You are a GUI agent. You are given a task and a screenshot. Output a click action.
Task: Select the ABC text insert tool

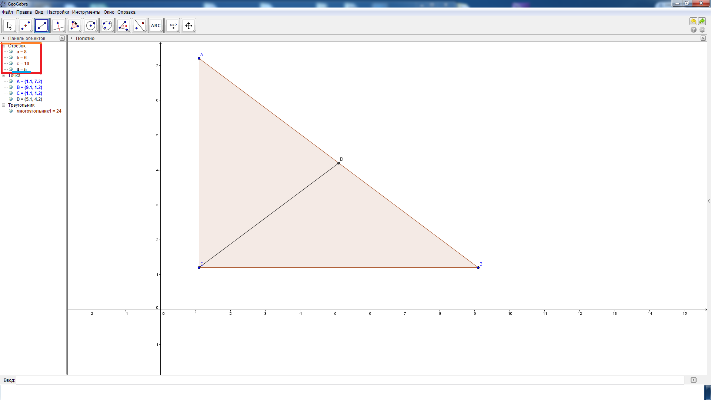[x=156, y=26]
